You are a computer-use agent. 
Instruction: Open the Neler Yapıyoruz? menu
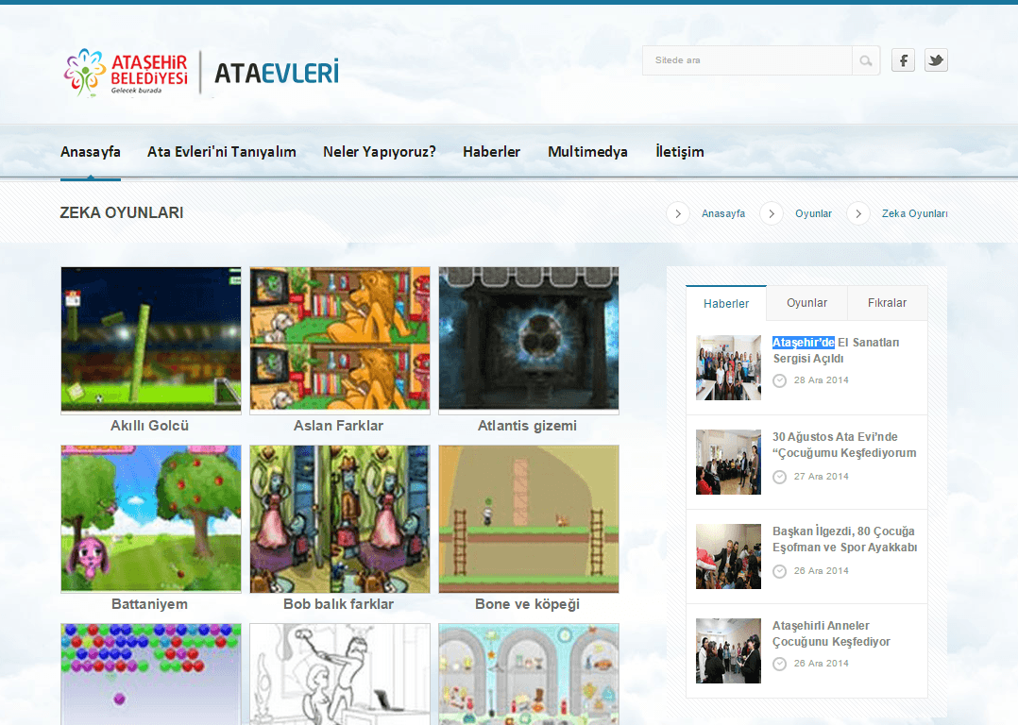(x=380, y=152)
